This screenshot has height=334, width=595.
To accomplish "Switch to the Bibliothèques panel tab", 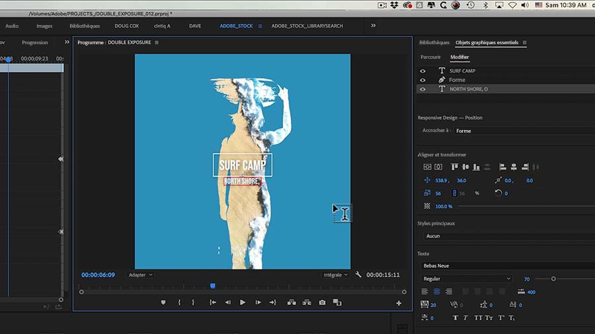I will (x=434, y=43).
